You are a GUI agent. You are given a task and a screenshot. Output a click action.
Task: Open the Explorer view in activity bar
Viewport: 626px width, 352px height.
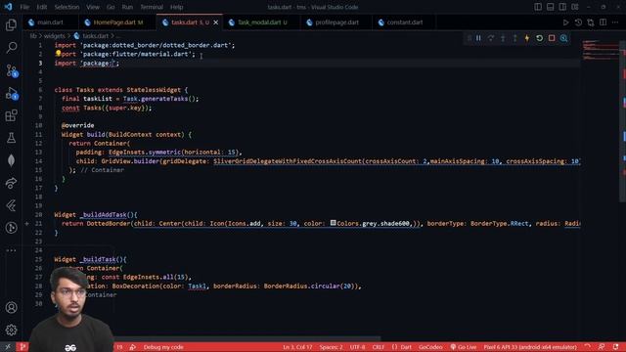11,25
